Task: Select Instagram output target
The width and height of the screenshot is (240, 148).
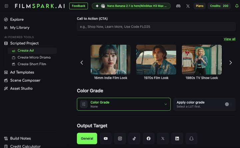Action: (x=120, y=139)
